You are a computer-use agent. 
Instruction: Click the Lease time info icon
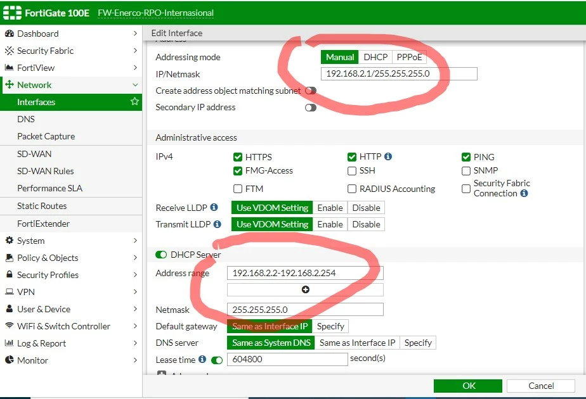[202, 359]
